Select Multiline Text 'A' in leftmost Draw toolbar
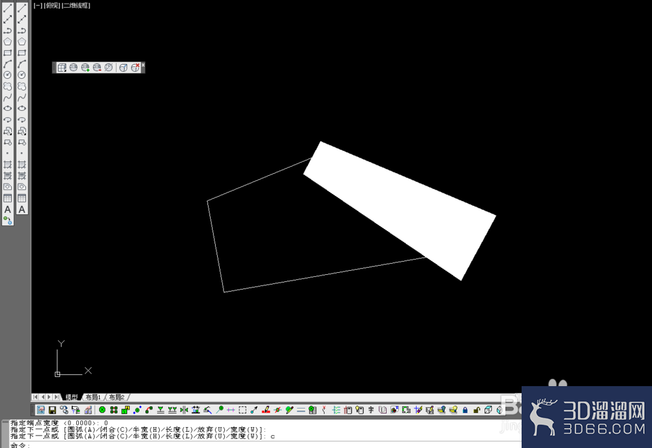652x448 pixels. pyautogui.click(x=7, y=210)
